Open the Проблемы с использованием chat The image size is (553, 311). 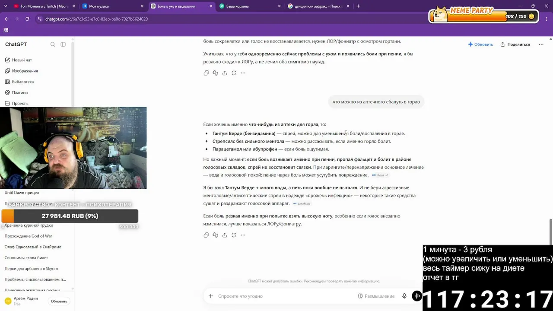tap(35, 279)
